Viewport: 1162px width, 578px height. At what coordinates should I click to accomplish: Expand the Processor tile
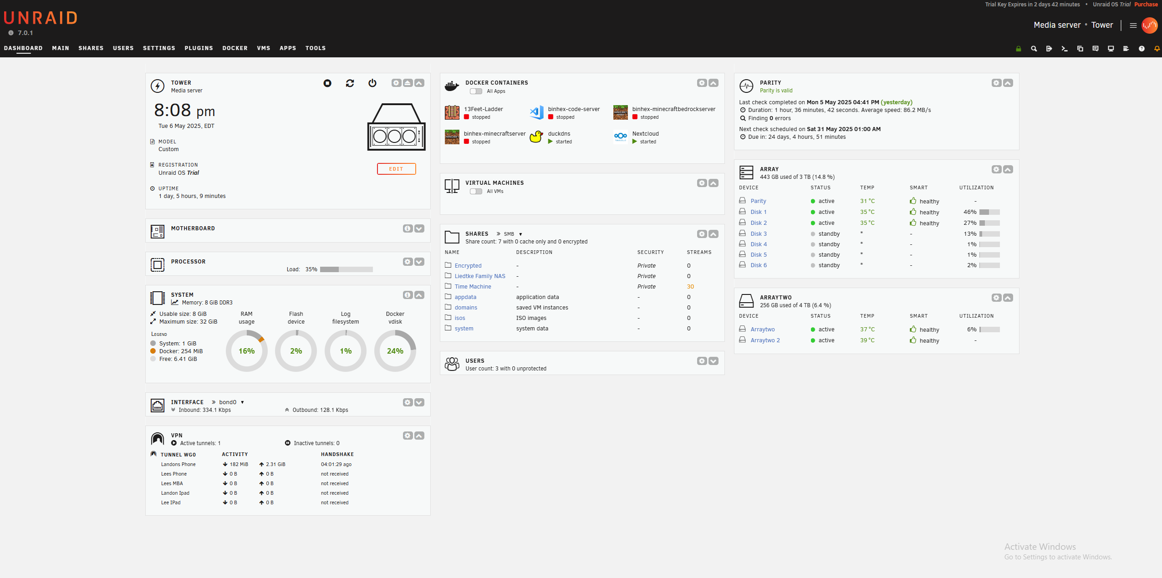tap(419, 262)
